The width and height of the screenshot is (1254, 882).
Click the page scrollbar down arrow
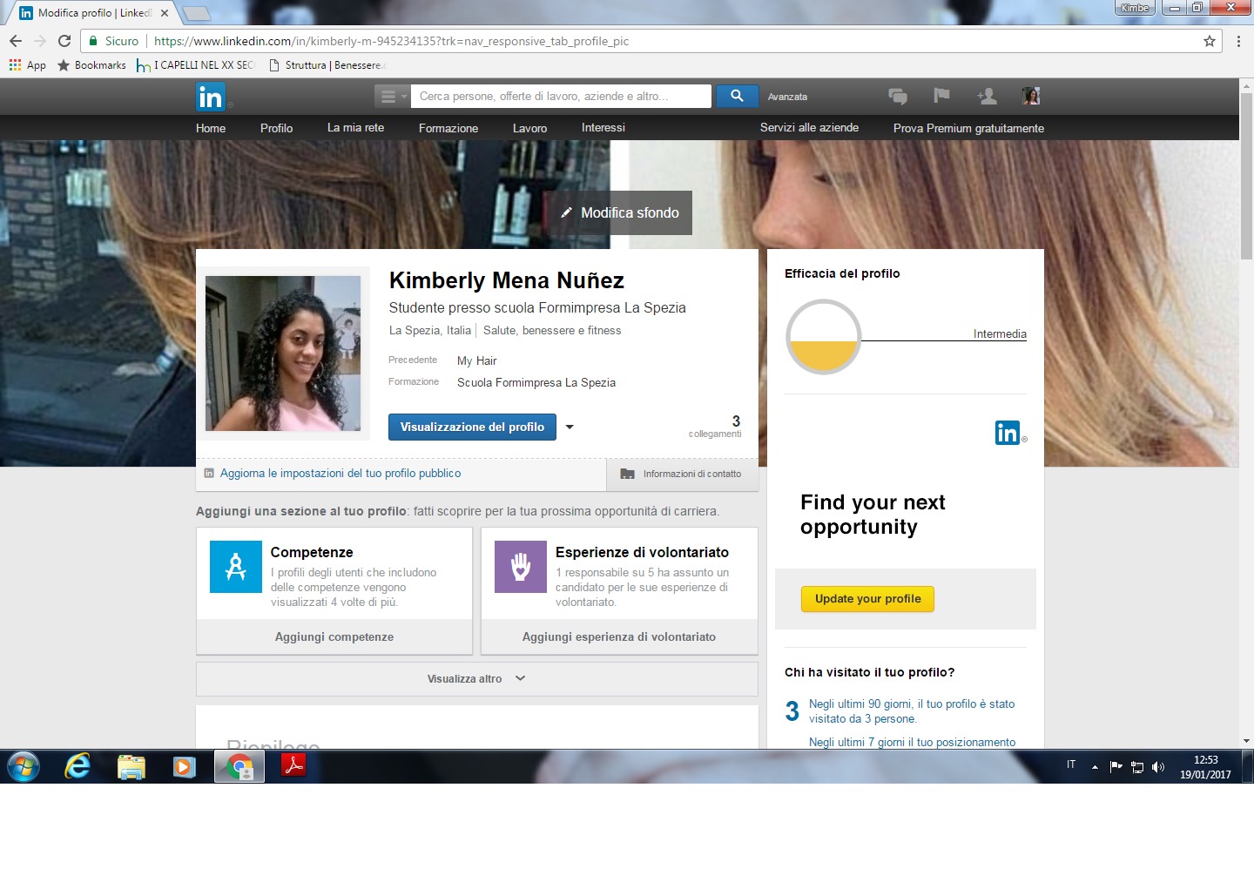click(x=1246, y=741)
